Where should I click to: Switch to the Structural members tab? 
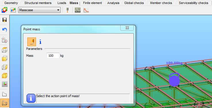(38, 3)
